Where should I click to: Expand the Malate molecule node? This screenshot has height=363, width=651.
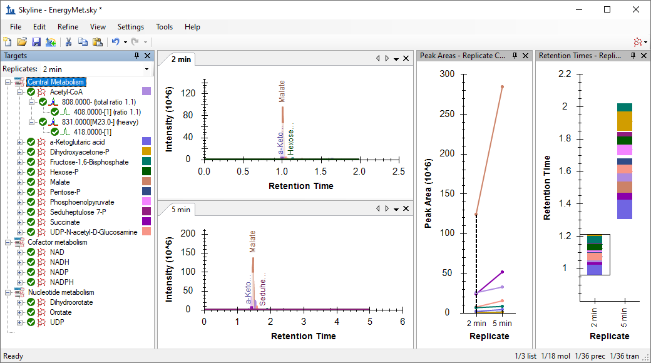[x=19, y=182]
